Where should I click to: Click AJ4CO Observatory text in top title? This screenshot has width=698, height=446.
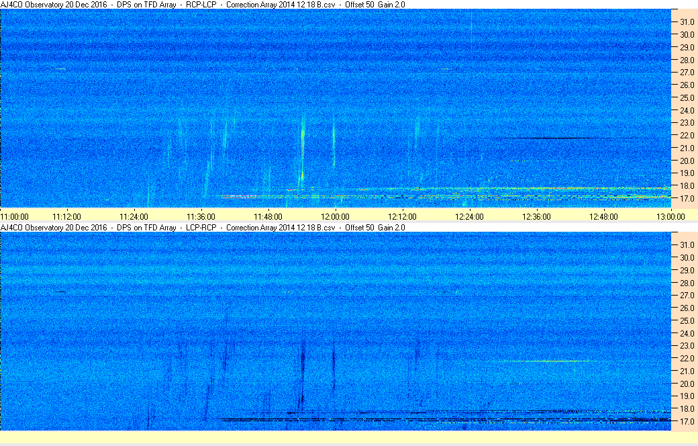[x=32, y=5]
